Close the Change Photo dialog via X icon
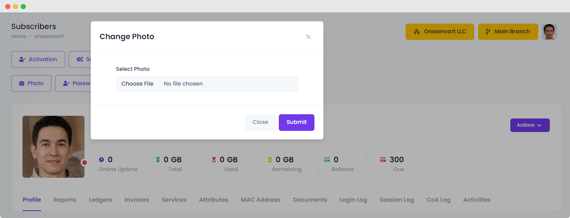 (308, 37)
